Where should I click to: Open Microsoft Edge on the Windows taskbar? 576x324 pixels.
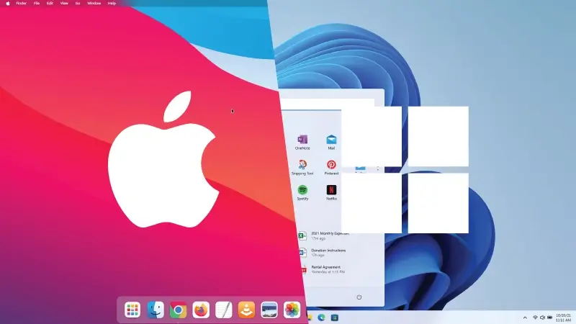pyautogui.click(x=321, y=318)
